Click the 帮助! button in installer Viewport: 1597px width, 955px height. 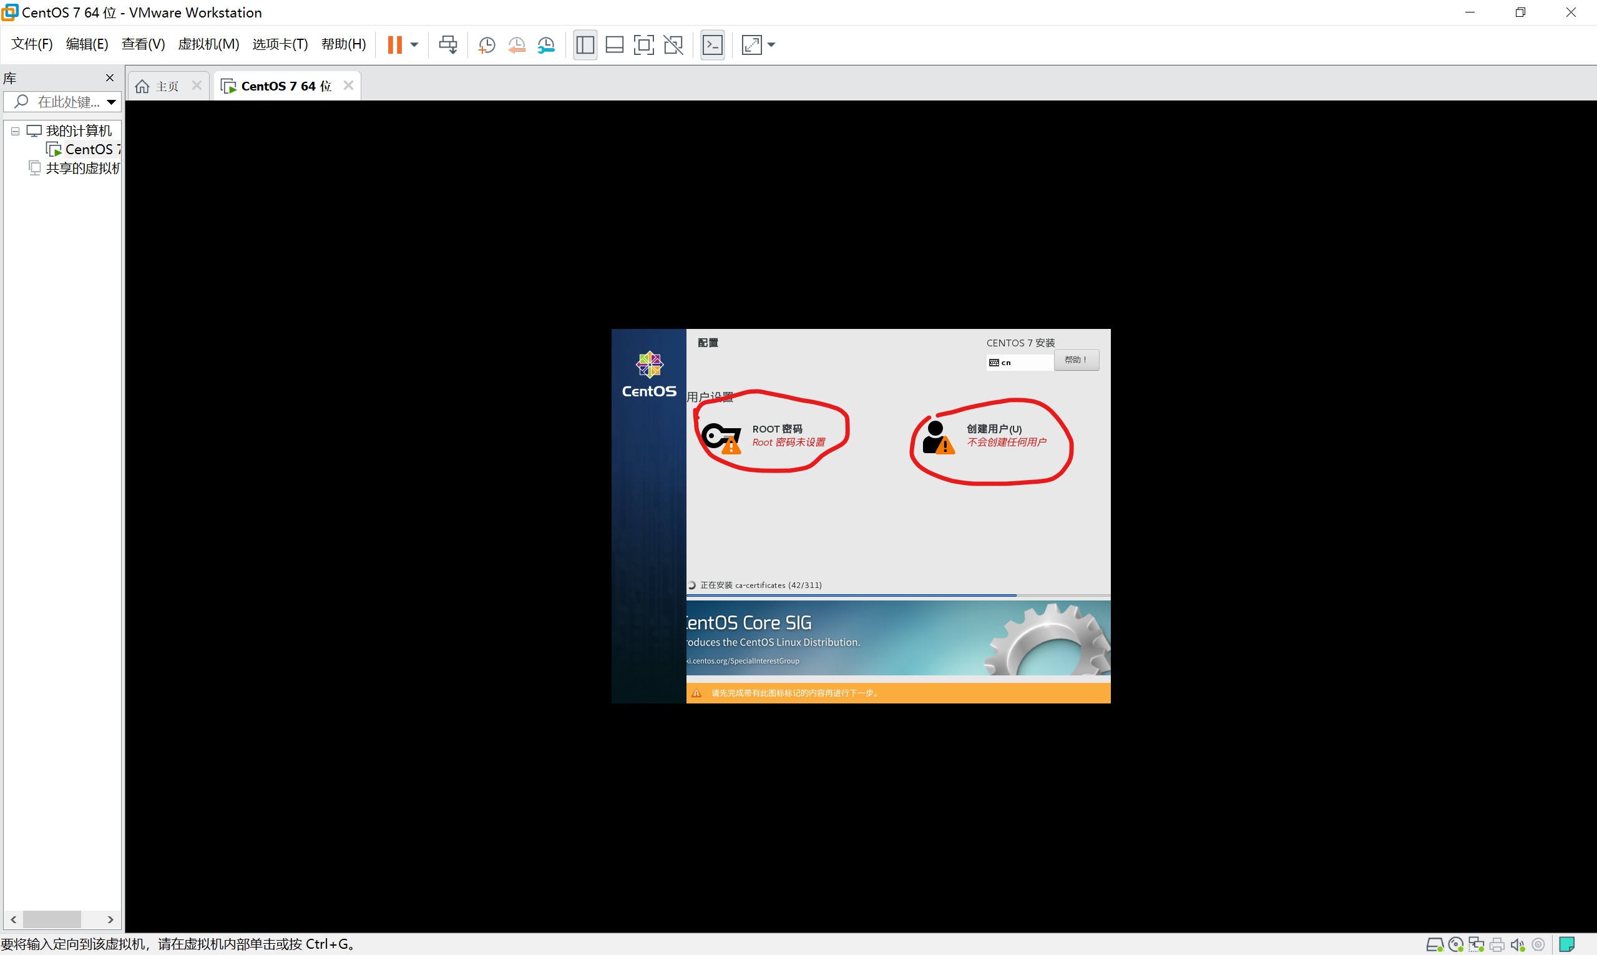1076,360
